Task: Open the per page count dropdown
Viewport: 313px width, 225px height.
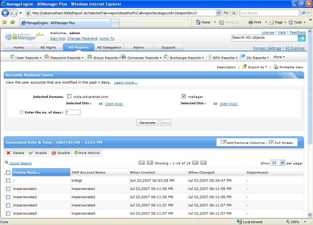Action: point(282,163)
